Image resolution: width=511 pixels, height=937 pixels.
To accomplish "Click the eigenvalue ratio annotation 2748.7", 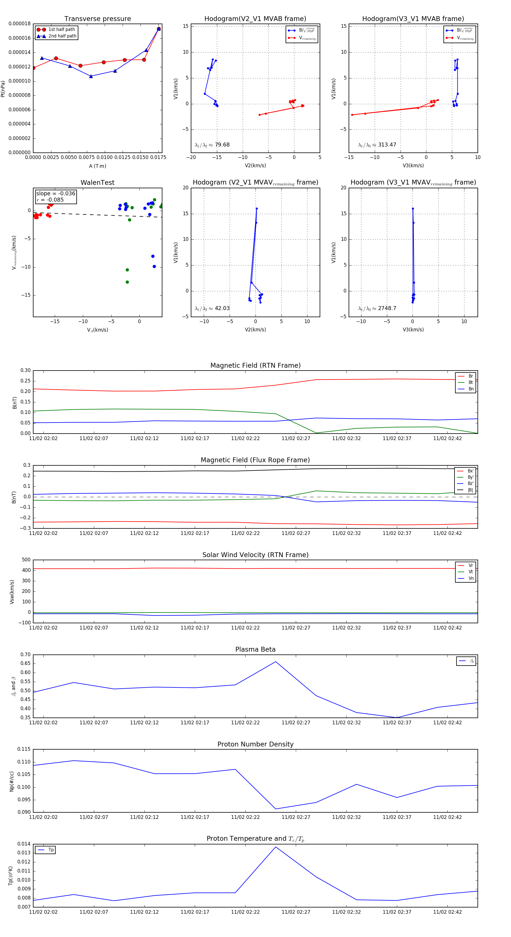I will click(377, 308).
